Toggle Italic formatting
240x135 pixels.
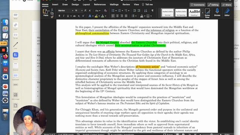pyautogui.click(x=64, y=16)
